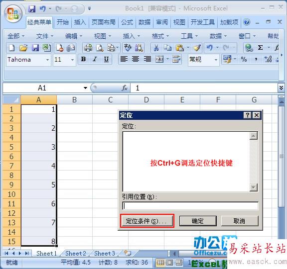The image size is (287, 269).
Task: Align text to the left
Action: pos(124,59)
